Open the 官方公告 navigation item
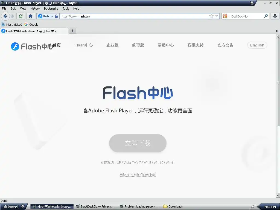The width and height of the screenshot is (280, 210). pos(225,45)
